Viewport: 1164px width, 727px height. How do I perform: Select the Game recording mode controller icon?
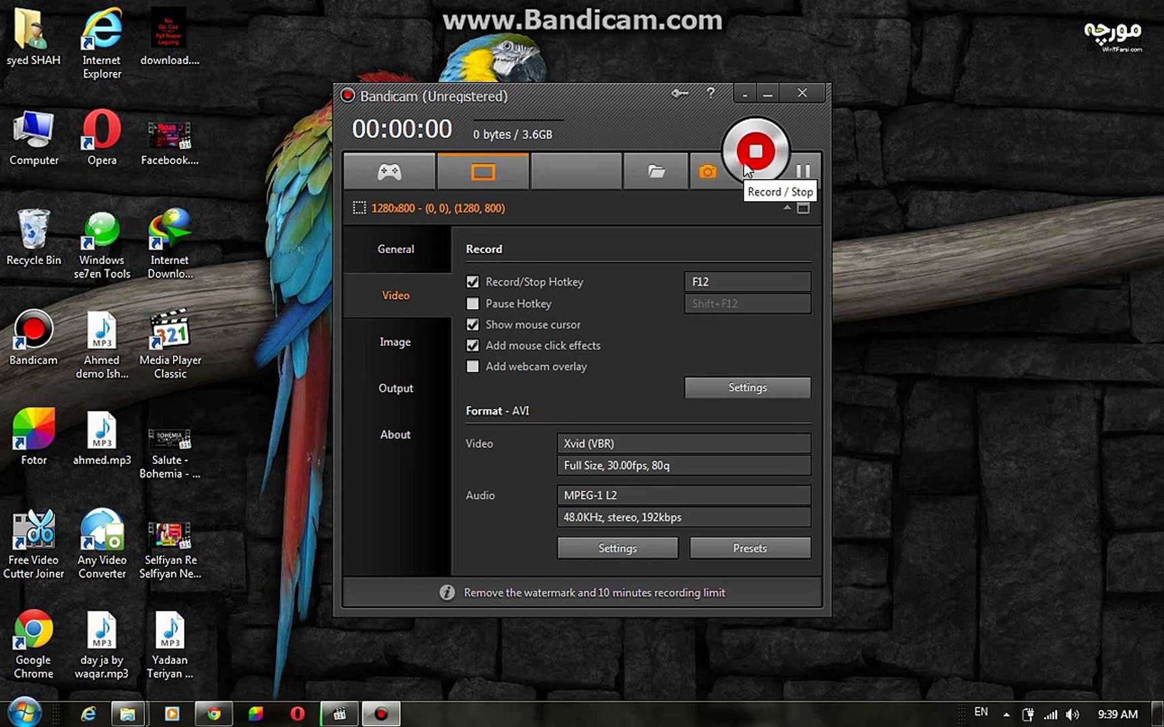389,171
